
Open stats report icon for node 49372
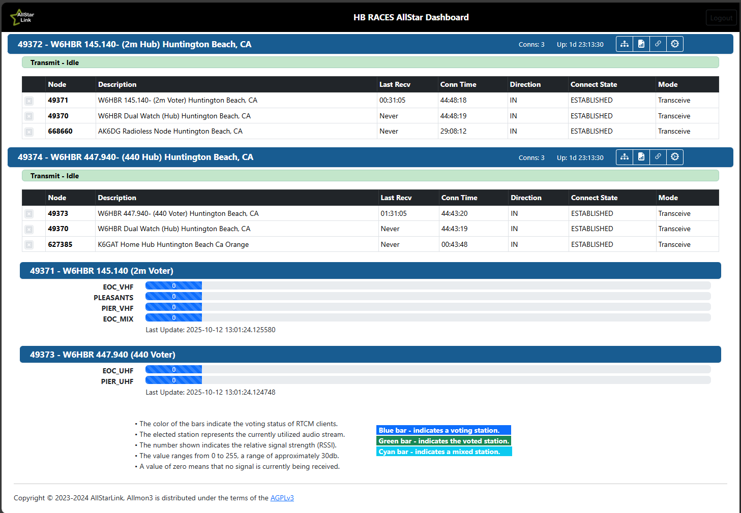pos(641,44)
